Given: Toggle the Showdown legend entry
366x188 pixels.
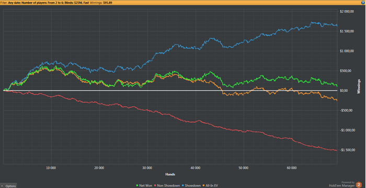Looking at the screenshot, I should 192,185.
